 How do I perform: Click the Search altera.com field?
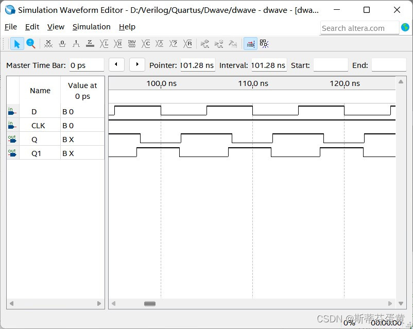click(x=359, y=28)
